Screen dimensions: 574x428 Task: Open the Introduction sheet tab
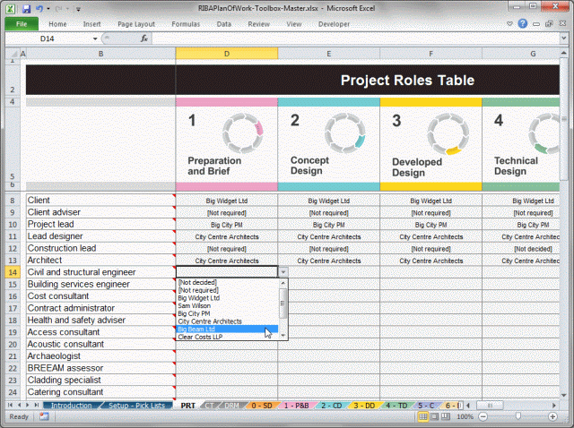[72, 406]
